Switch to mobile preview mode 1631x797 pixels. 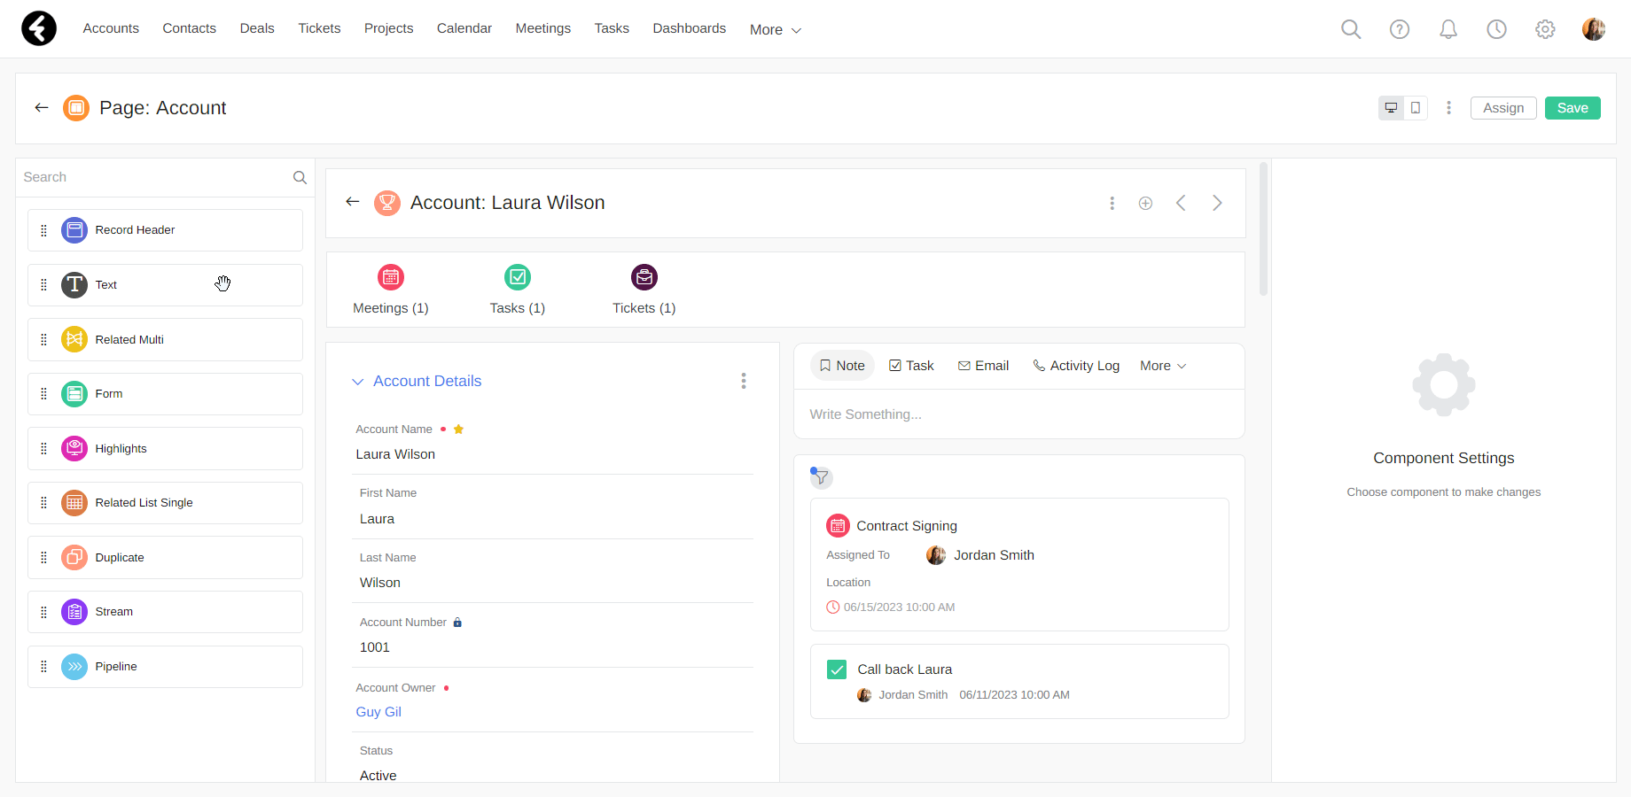[x=1416, y=108]
